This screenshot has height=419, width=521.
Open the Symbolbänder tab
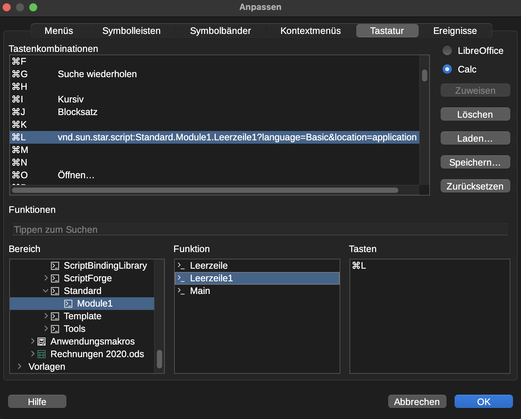tap(220, 31)
